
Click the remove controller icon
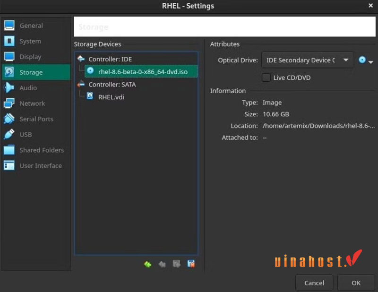coord(162,264)
